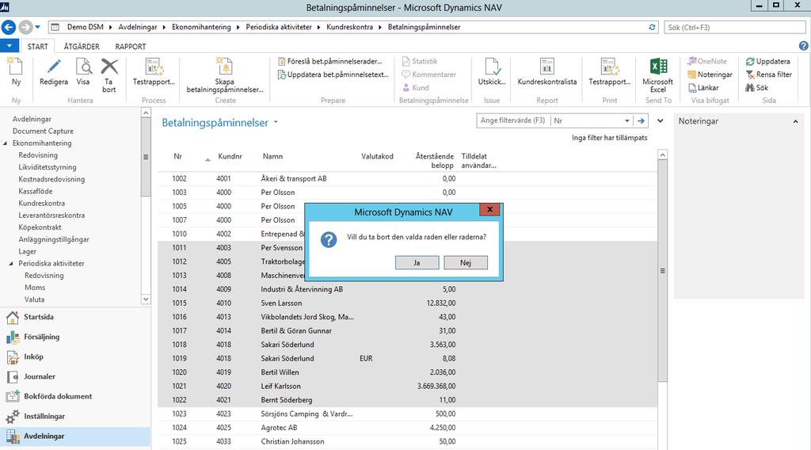Select Likviditetsstyrning in the tree

[x=47, y=168]
